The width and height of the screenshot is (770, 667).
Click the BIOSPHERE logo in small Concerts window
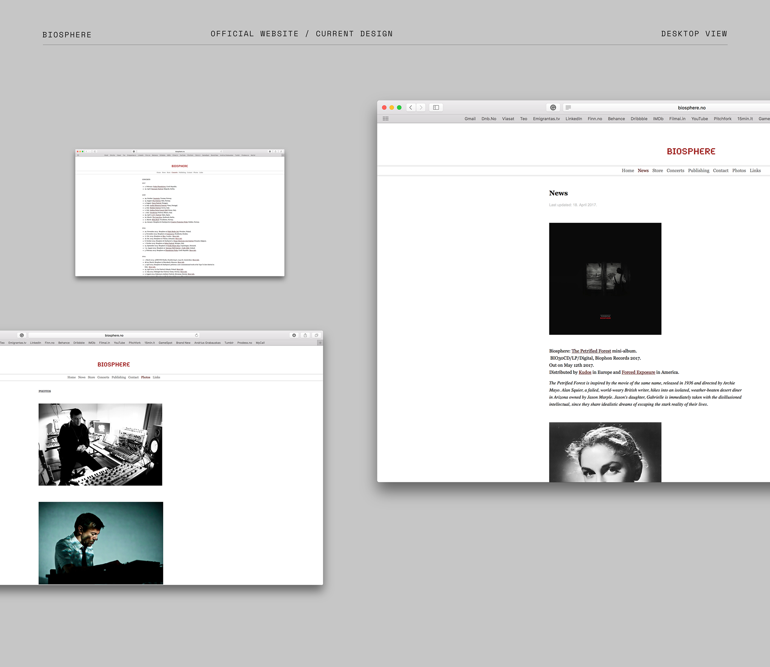coord(180,166)
